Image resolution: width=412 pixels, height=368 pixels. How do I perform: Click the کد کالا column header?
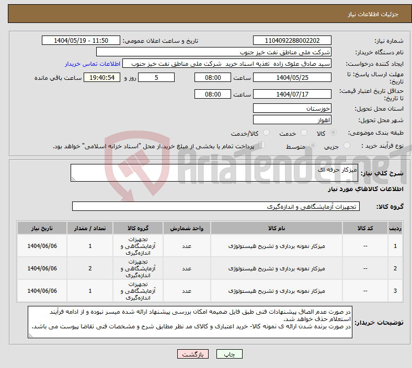pyautogui.click(x=365, y=228)
